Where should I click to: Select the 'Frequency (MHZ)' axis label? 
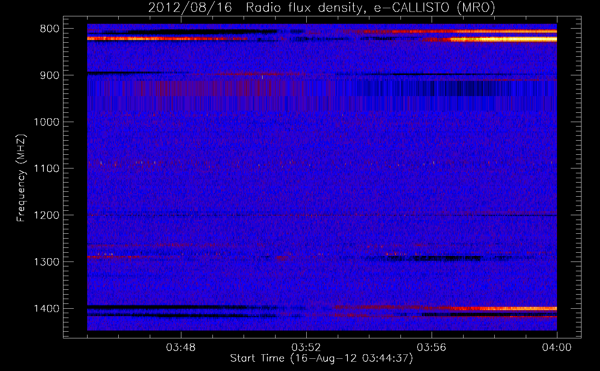(21, 178)
